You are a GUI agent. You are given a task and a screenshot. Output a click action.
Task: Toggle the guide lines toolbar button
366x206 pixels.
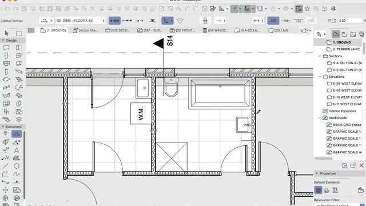(234, 9)
